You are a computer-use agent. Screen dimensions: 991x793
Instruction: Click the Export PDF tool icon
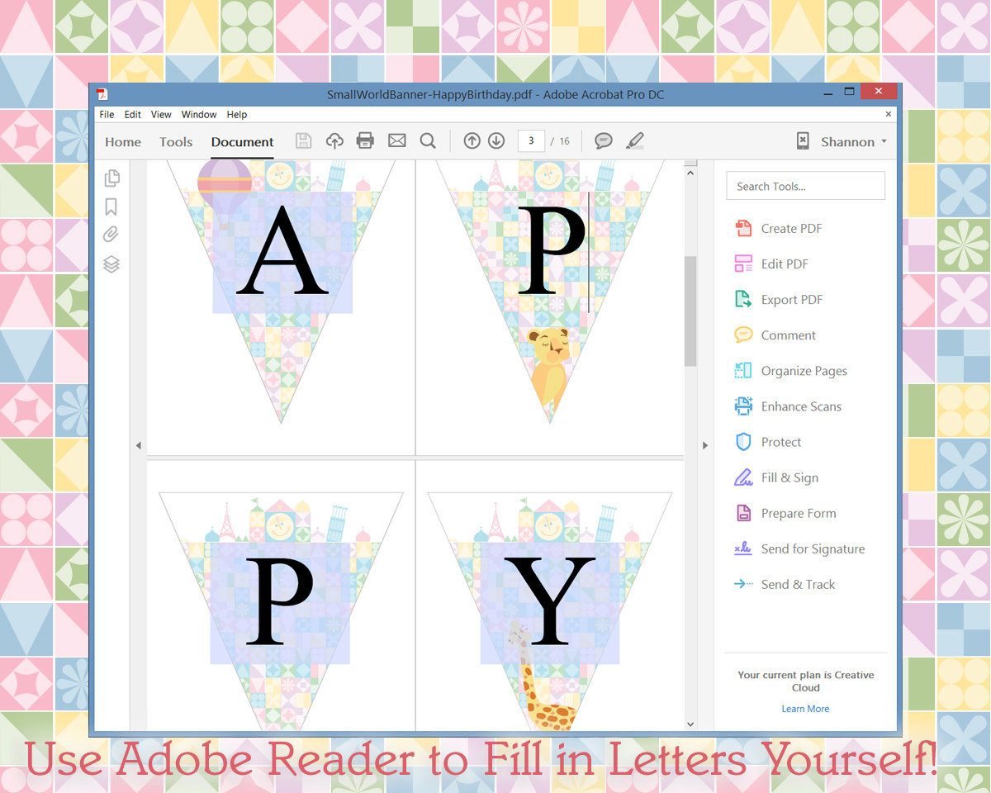pos(743,299)
